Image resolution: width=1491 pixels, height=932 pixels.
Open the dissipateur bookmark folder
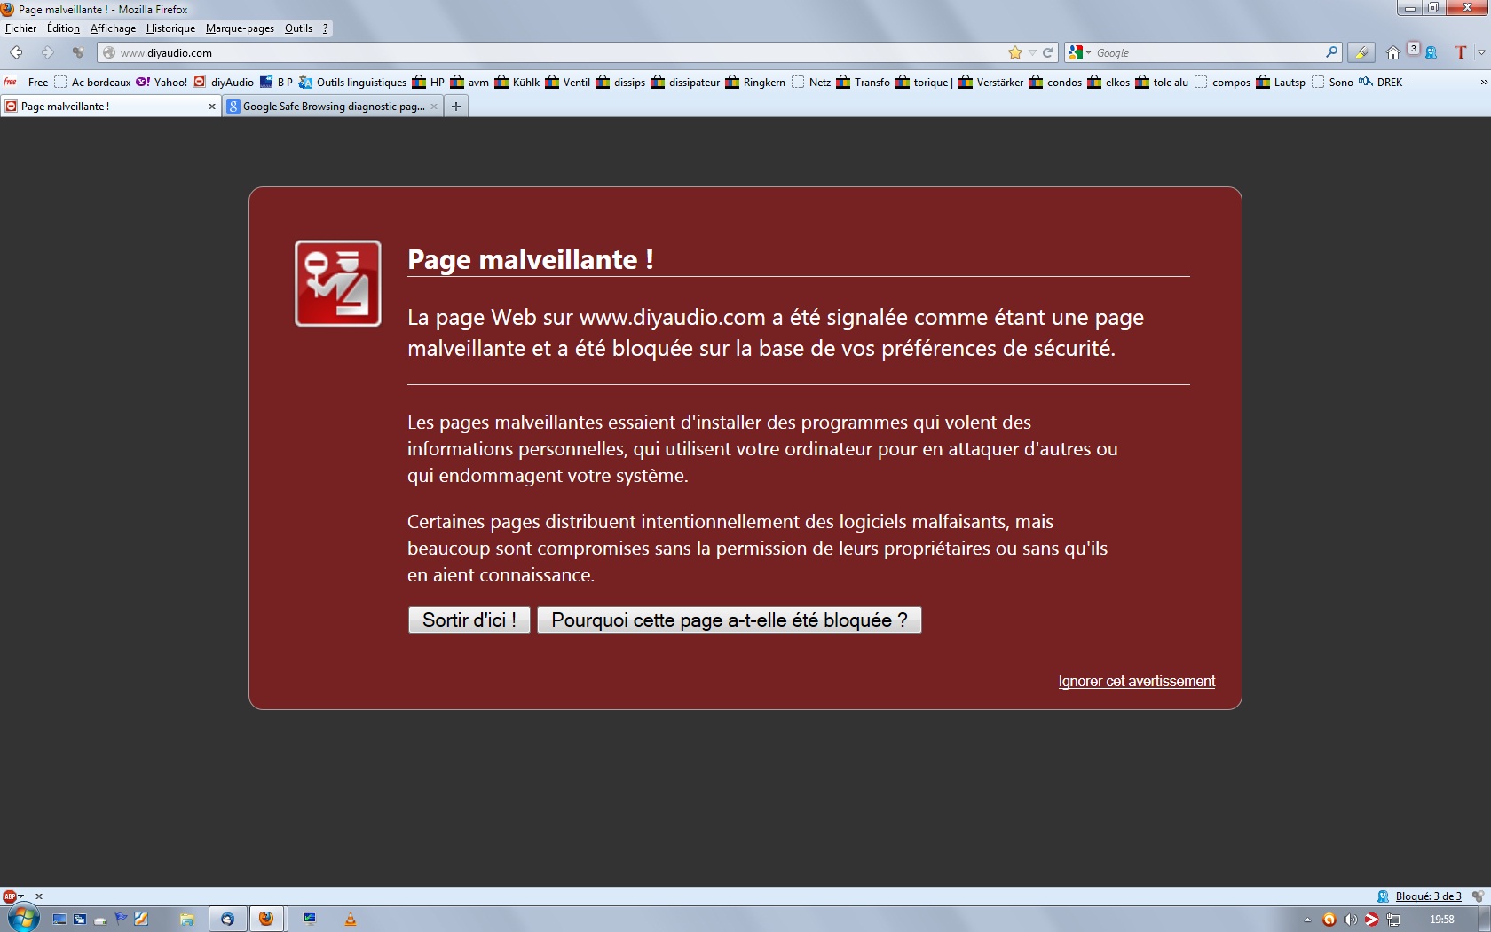[685, 82]
